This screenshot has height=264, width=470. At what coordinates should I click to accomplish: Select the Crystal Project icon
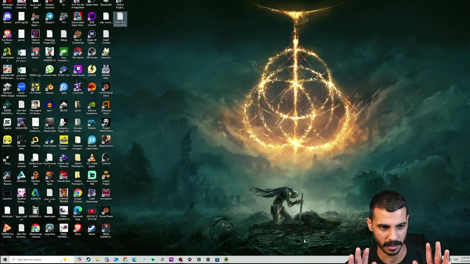(x=106, y=178)
